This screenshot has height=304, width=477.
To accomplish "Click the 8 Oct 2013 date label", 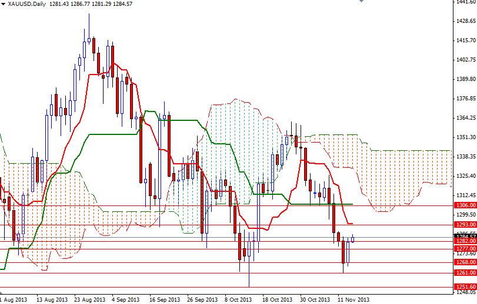I will point(238,300).
